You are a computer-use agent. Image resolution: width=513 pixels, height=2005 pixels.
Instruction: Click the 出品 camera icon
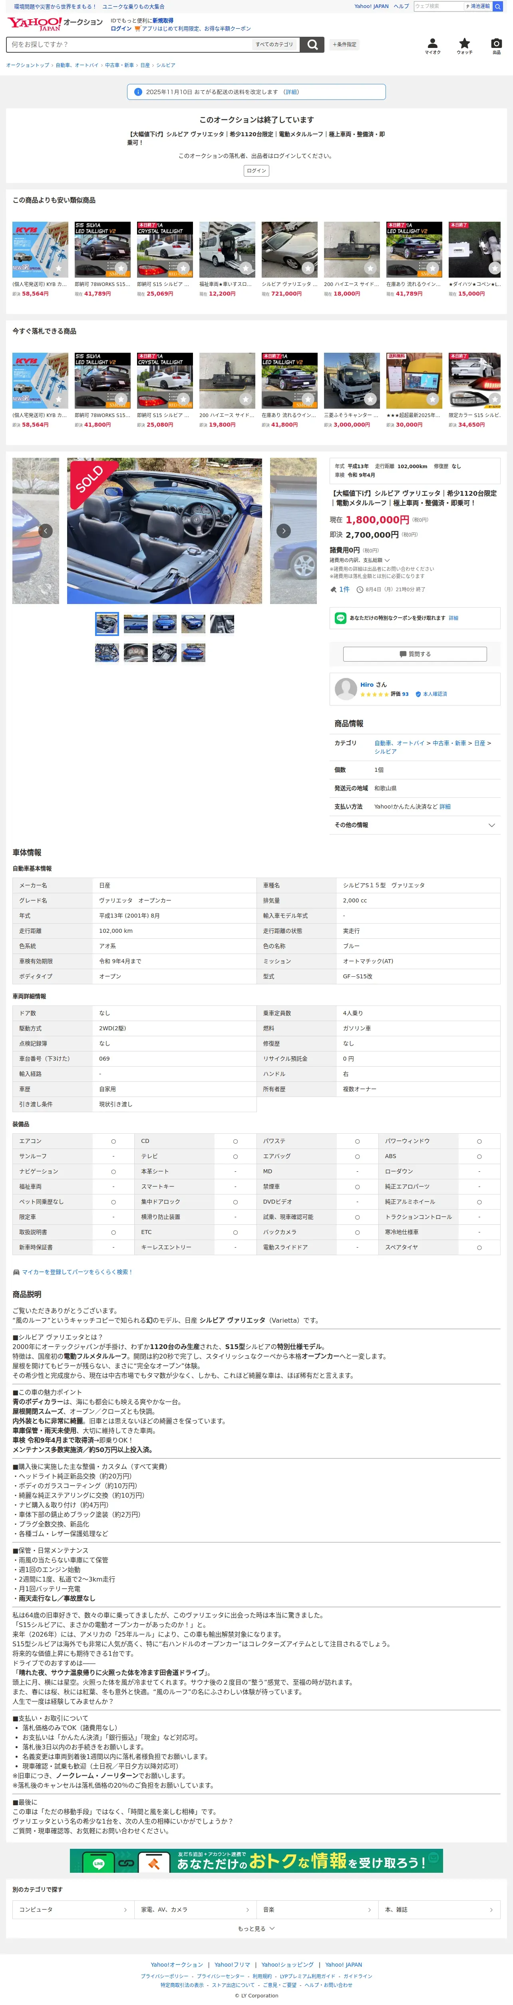pyautogui.click(x=497, y=46)
